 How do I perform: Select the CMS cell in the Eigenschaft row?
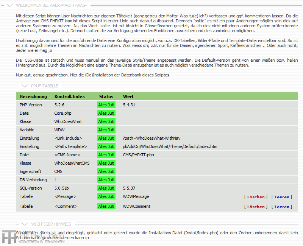(x=58, y=171)
